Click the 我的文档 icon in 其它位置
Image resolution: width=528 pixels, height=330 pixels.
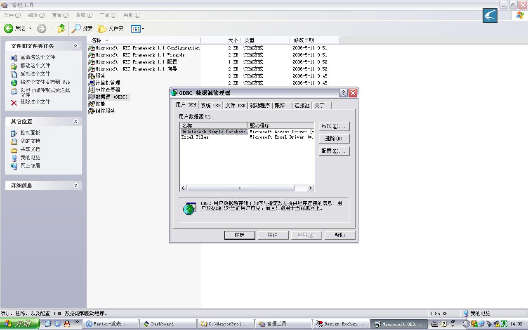(x=14, y=141)
